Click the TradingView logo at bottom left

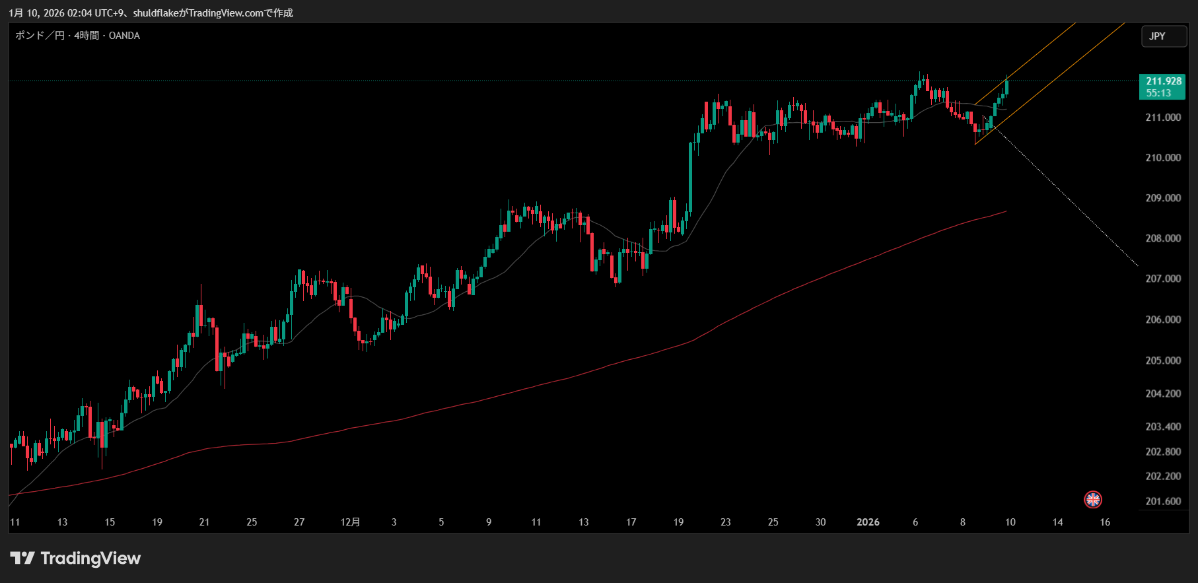(x=75, y=559)
